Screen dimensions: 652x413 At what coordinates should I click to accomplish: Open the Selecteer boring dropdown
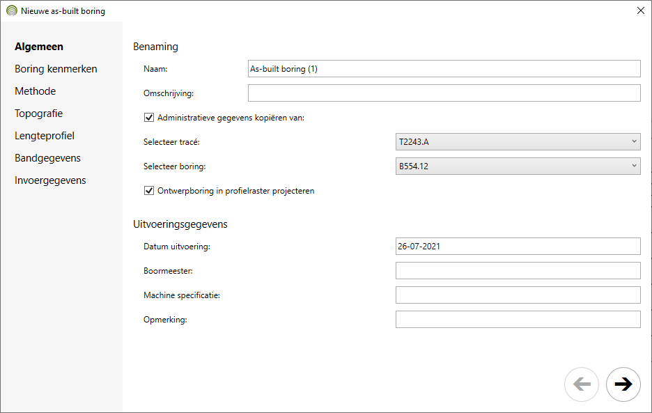point(518,166)
